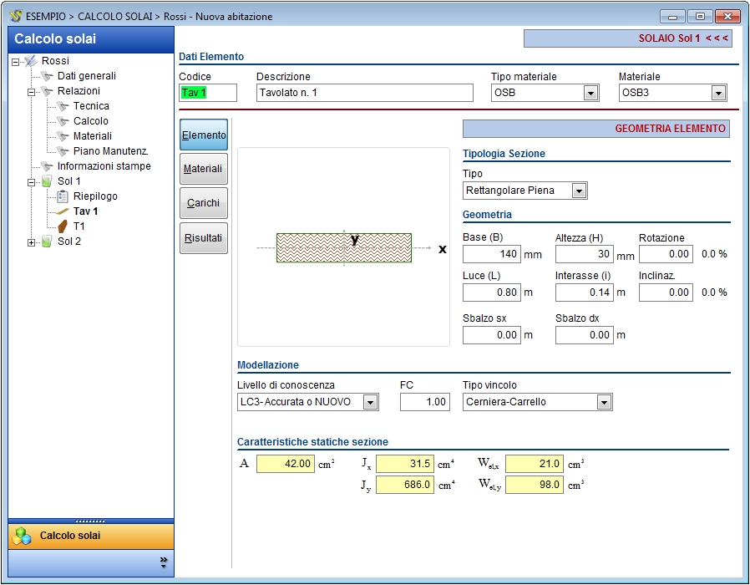Click the Dati generali tree icon

47,76
